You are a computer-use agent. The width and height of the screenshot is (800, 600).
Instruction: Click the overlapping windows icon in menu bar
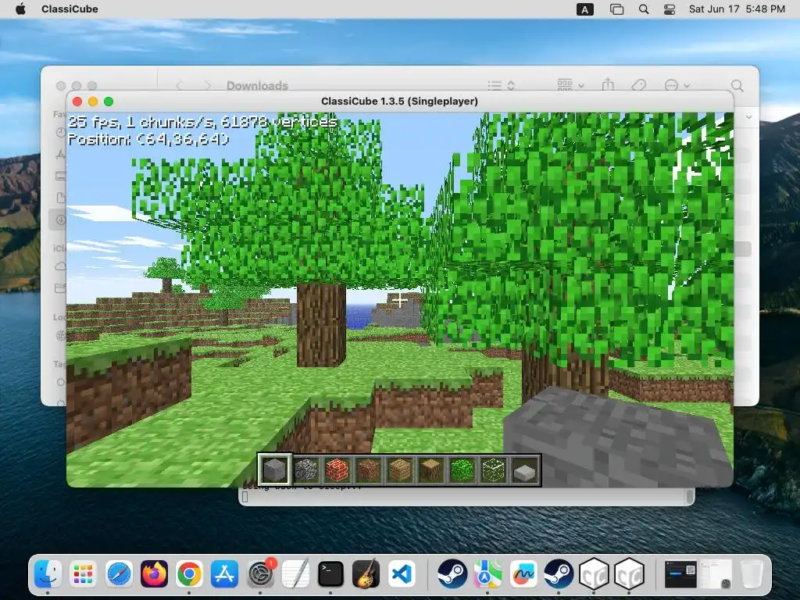click(616, 9)
